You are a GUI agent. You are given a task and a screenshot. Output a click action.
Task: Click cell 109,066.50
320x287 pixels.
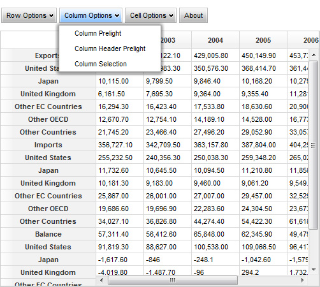(x=263, y=247)
